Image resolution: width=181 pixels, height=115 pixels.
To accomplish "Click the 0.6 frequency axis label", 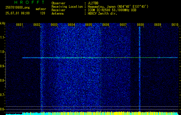I will coord(2,109).
